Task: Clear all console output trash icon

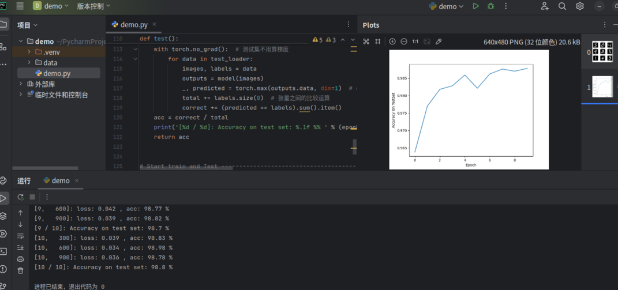Action: coord(21,271)
